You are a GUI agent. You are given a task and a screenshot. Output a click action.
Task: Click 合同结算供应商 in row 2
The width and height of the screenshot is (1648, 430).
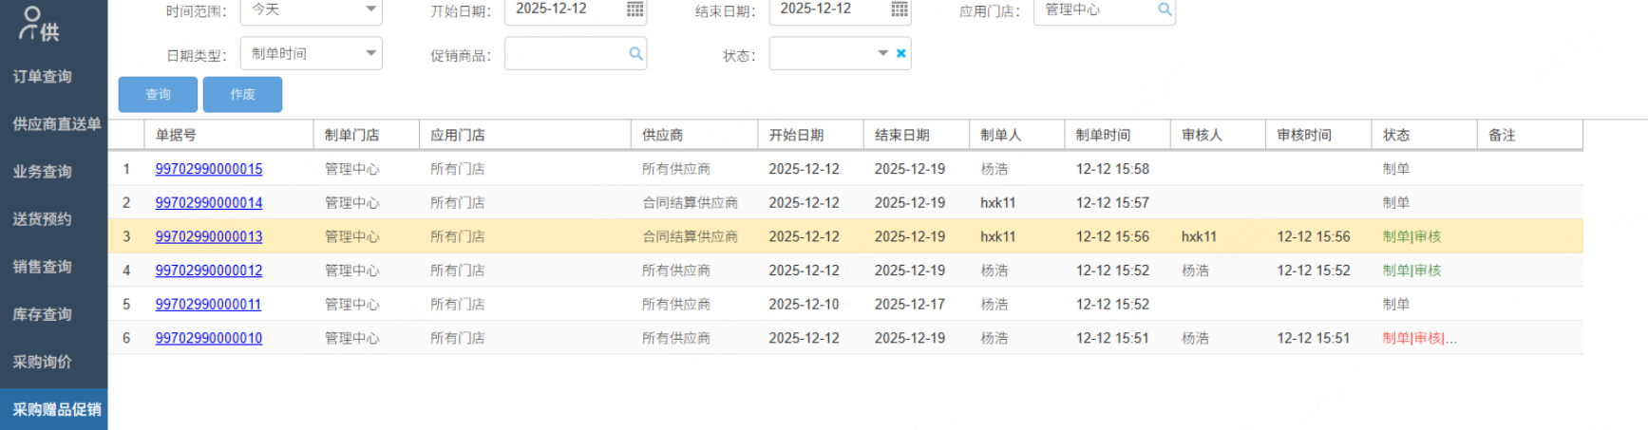coord(690,203)
